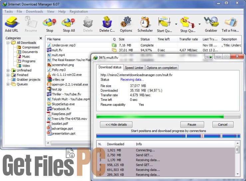Screen dimensions: 246x181
Task: Open the Scheduler alarm clock icon
Action: (145, 22)
